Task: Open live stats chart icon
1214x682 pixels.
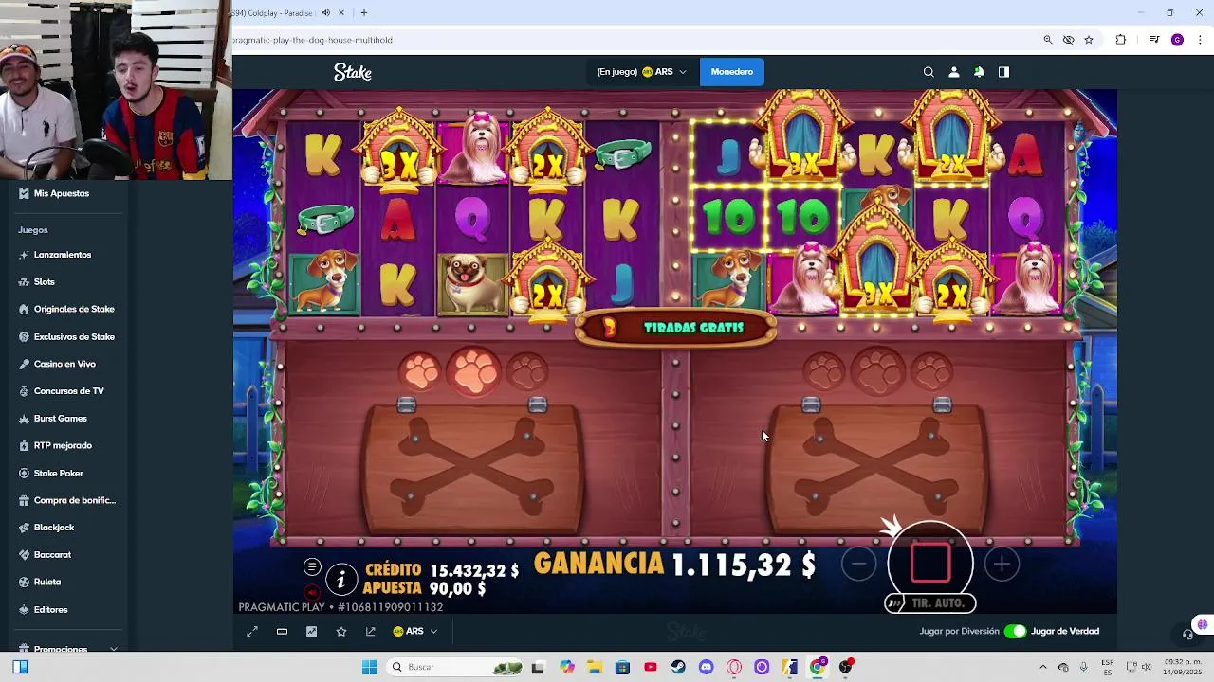Action: (311, 632)
